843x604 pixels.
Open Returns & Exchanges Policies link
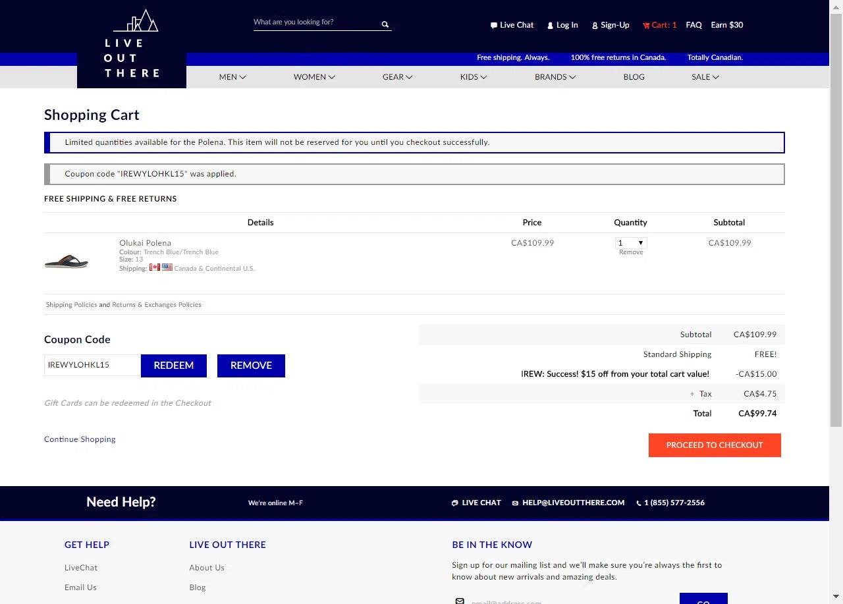pyautogui.click(x=157, y=305)
